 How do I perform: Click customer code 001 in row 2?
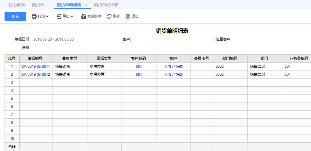[139, 74]
